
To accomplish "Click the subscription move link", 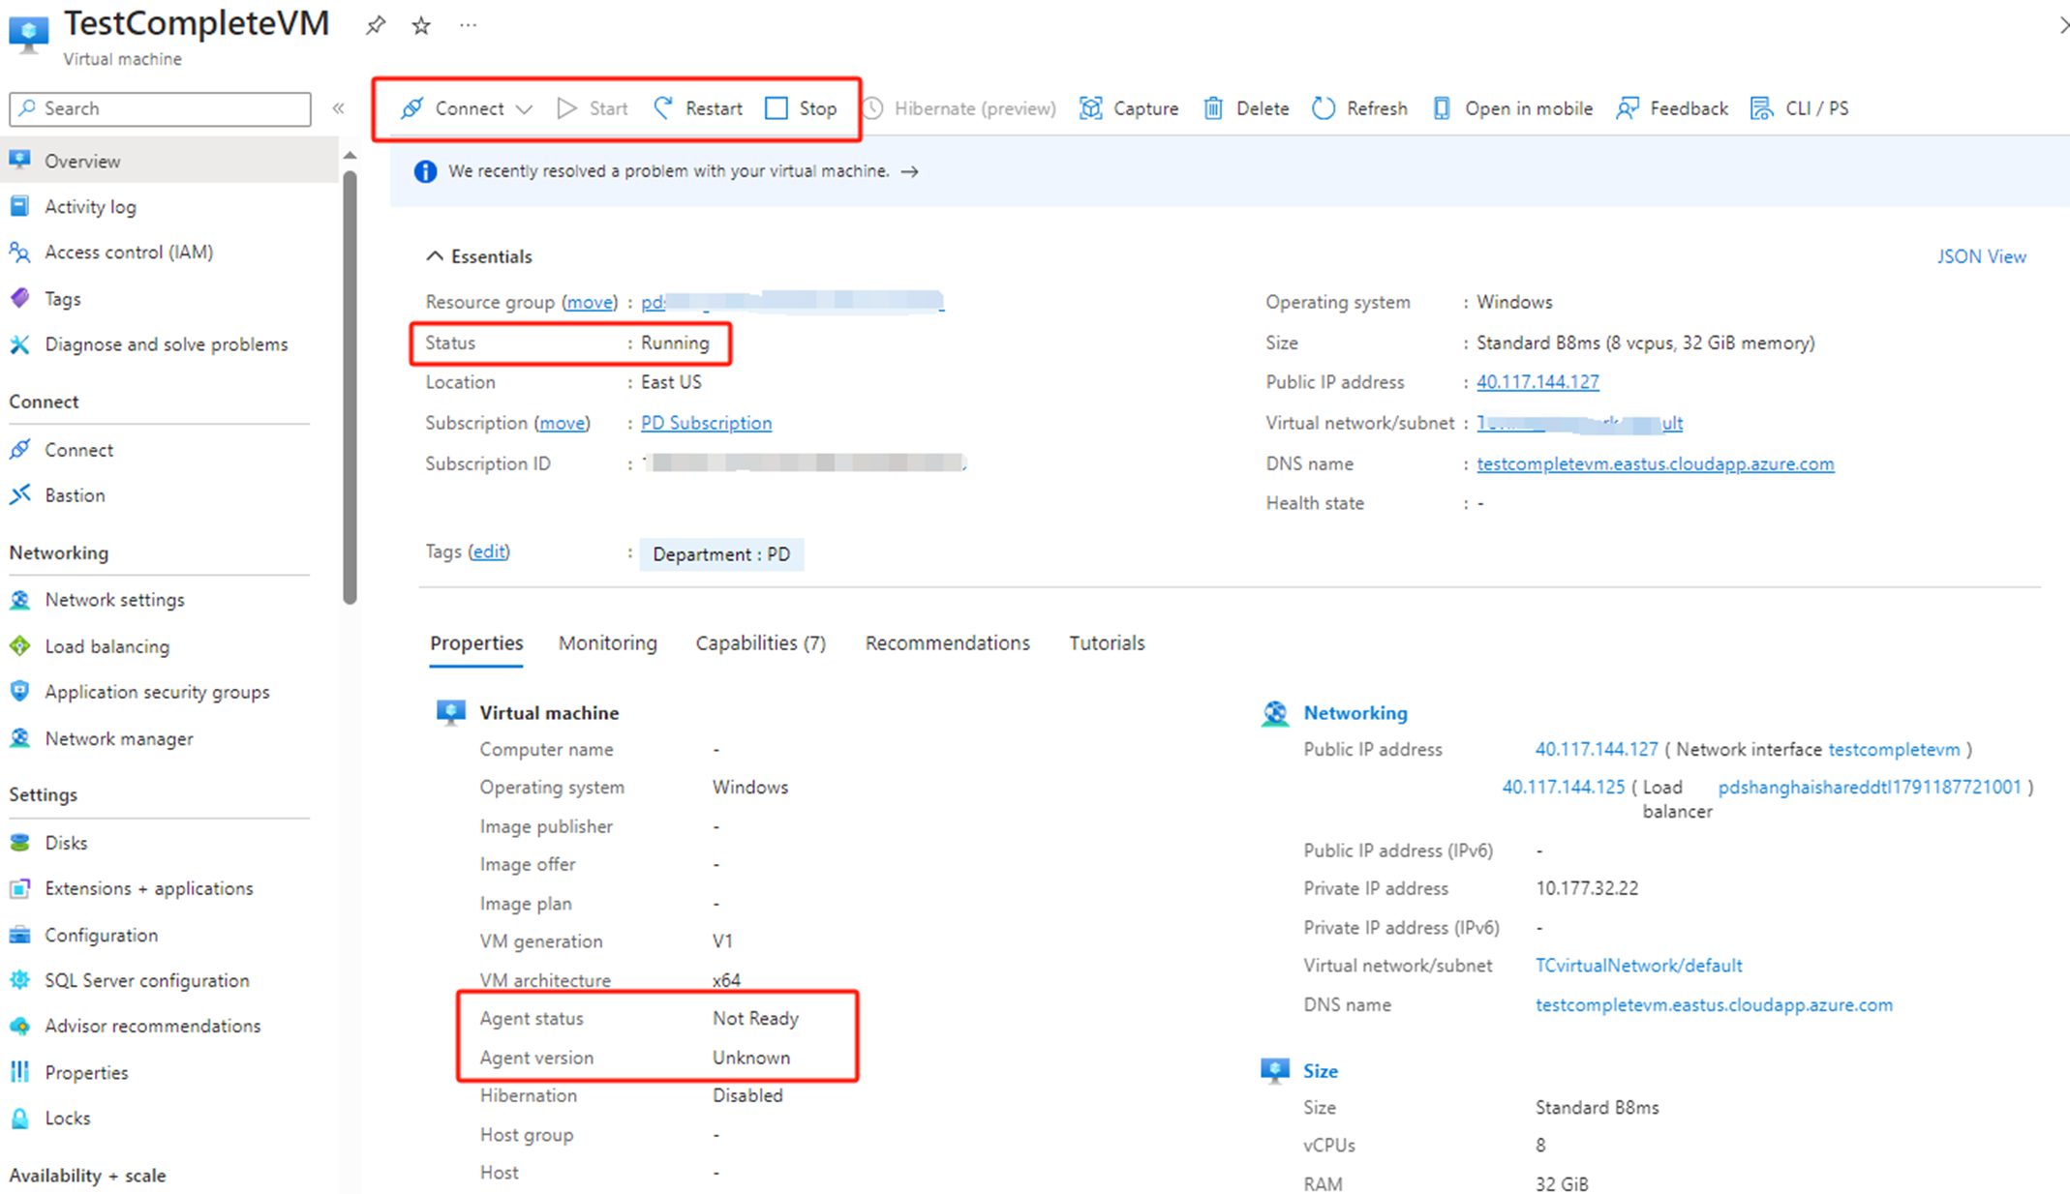I will 563,423.
